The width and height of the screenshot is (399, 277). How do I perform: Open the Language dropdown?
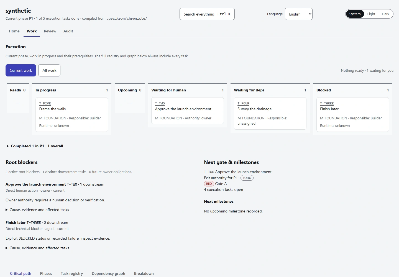tap(298, 14)
